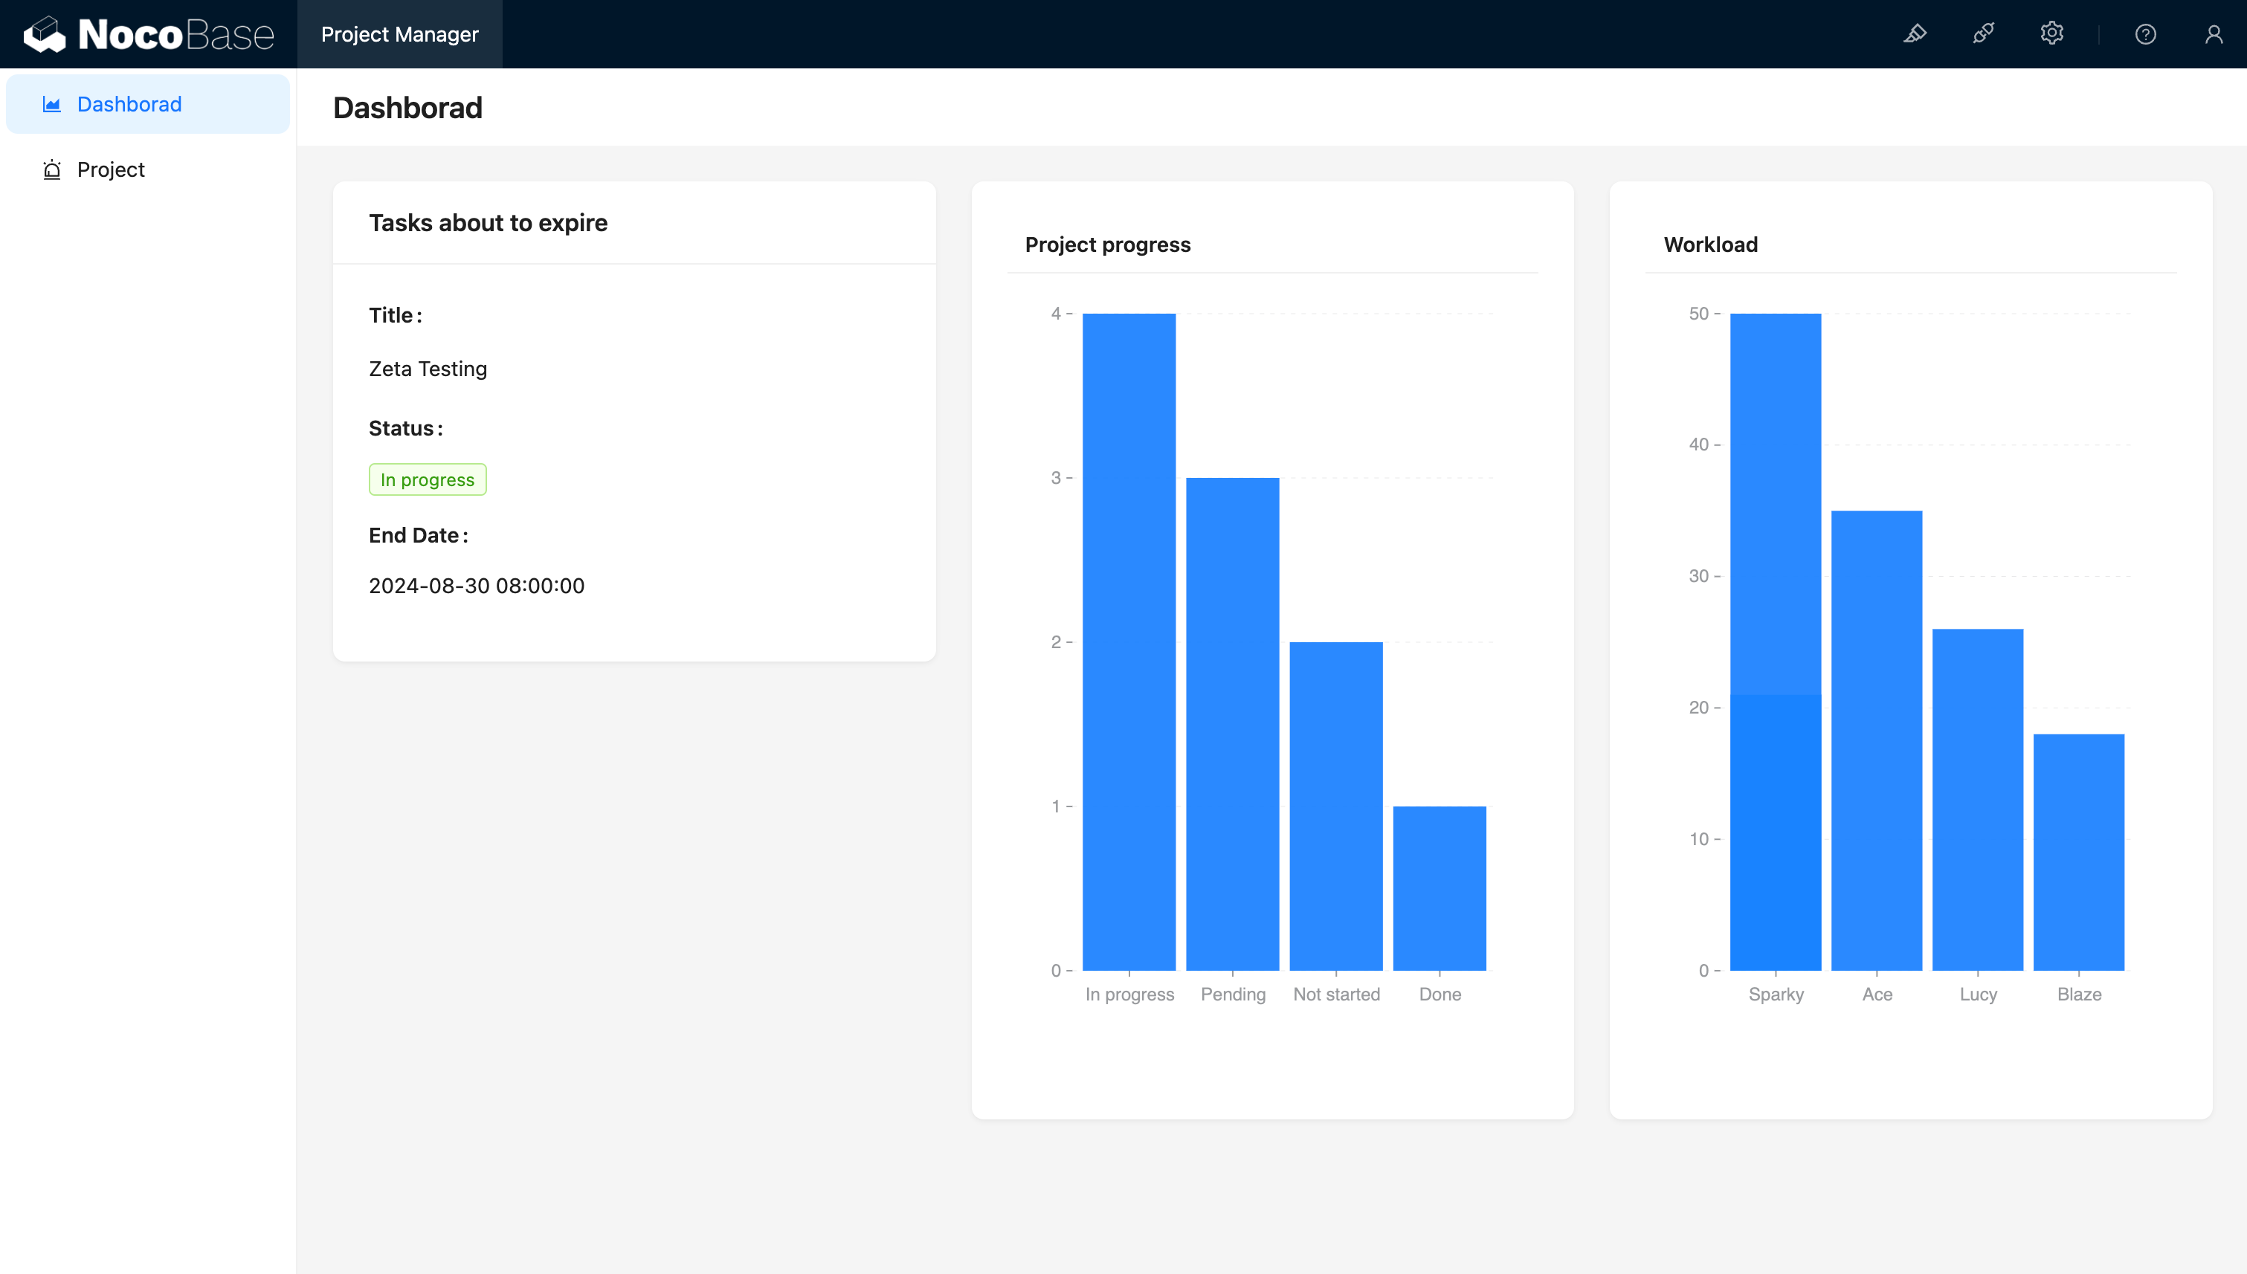Click the 50 tick on Workload axis
Screen dimensions: 2247x1274
pos(1698,313)
